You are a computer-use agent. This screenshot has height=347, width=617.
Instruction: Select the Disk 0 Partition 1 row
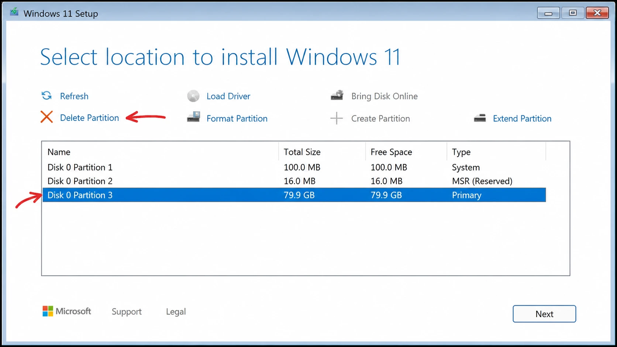294,167
